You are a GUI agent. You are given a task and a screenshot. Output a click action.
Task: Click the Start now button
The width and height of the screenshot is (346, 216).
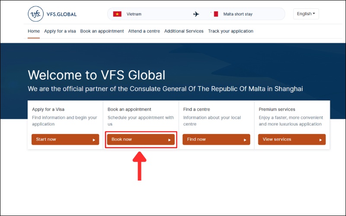65,139
